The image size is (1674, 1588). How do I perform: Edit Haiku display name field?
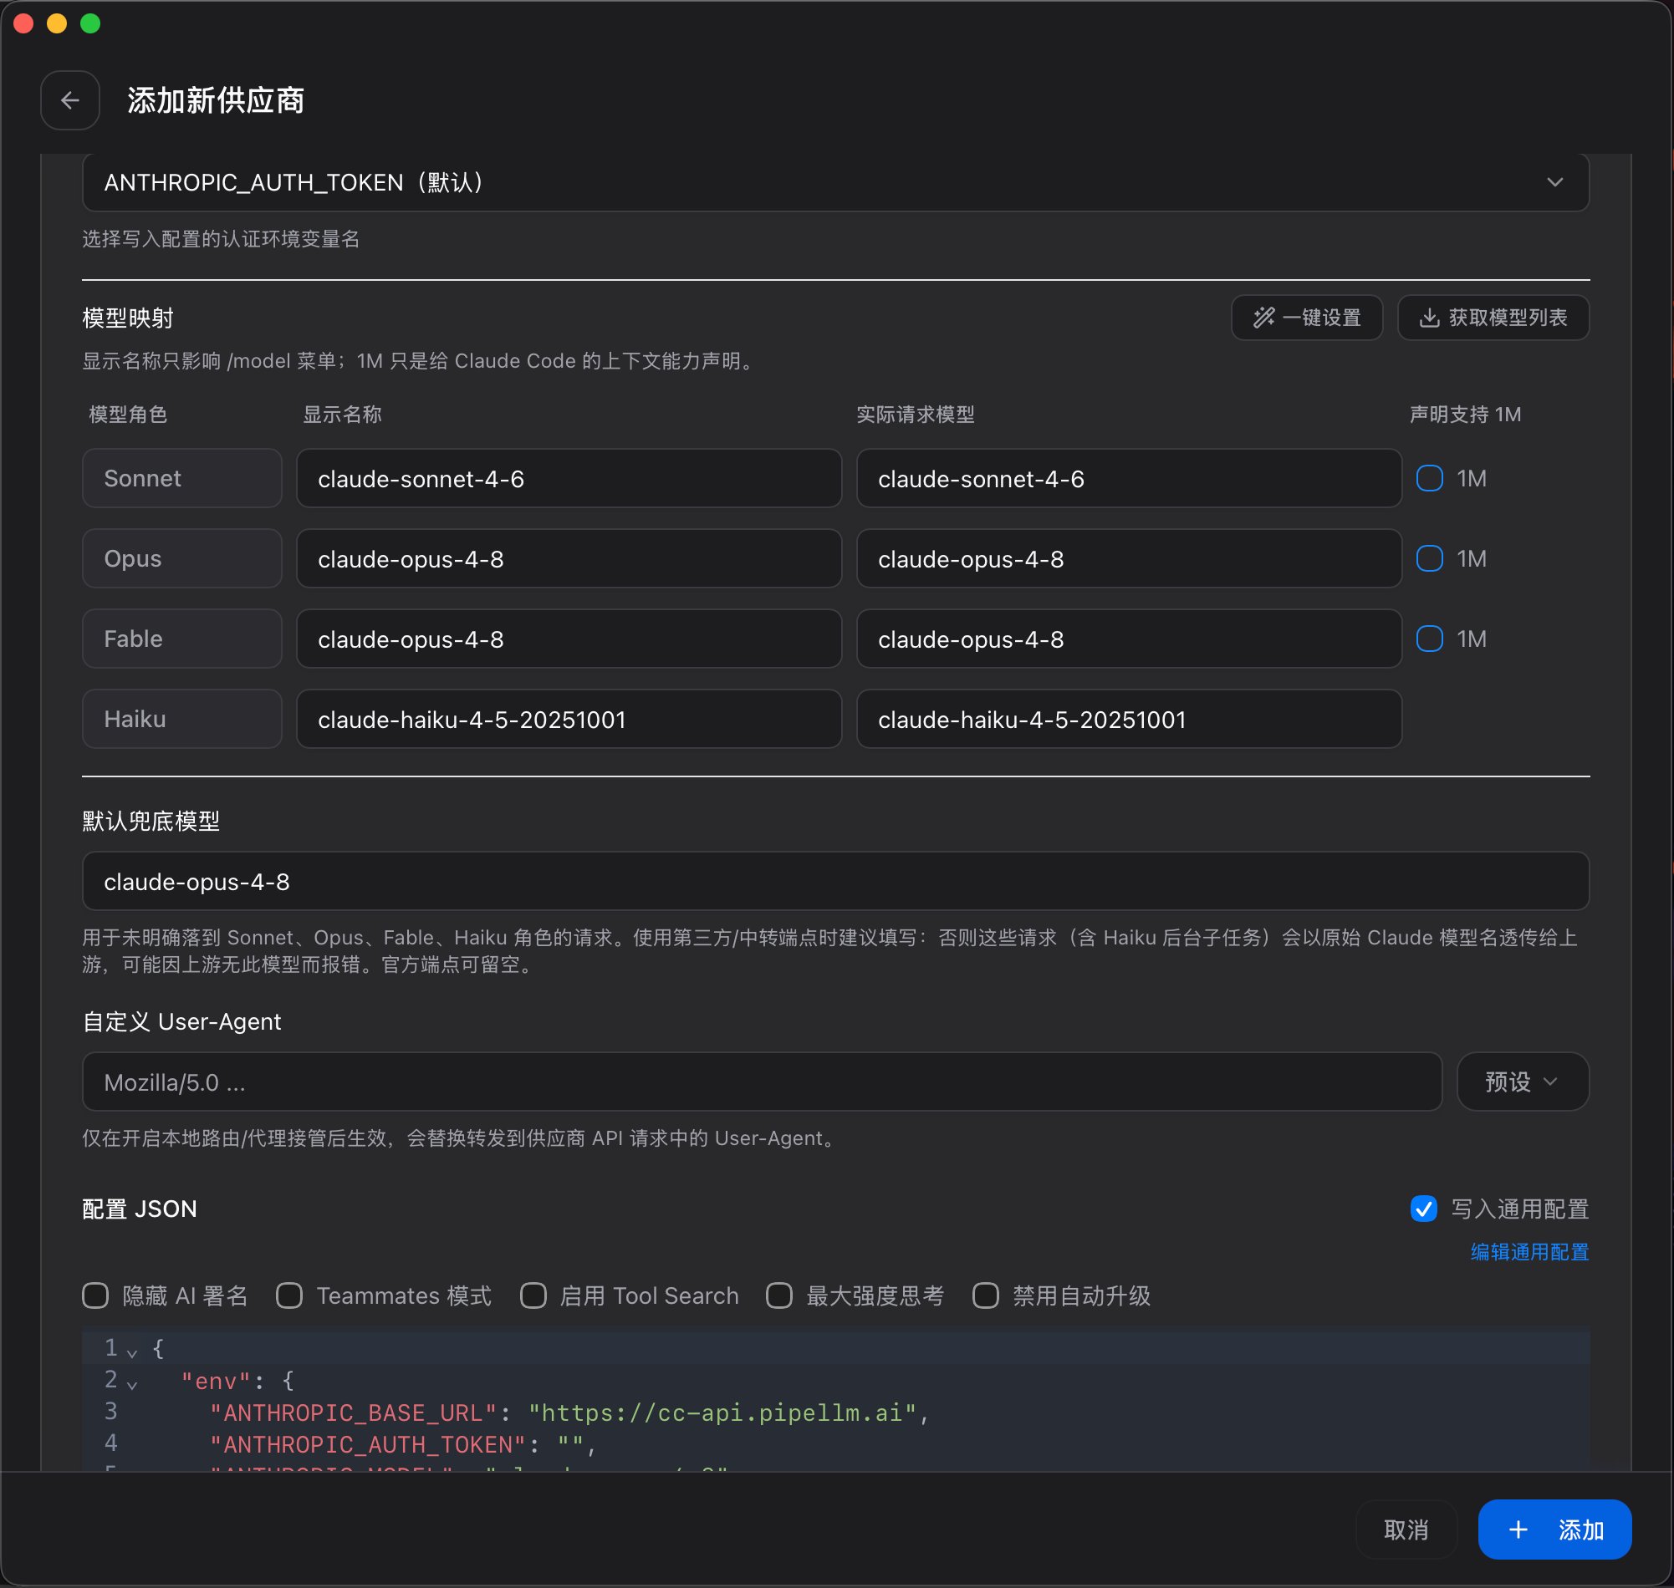(x=569, y=720)
